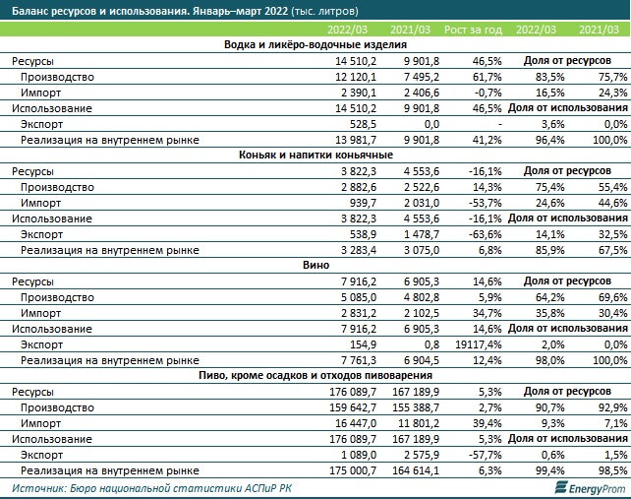Select beer export value 1 089,0
Viewport: 631px width, 499px height.
(x=359, y=455)
